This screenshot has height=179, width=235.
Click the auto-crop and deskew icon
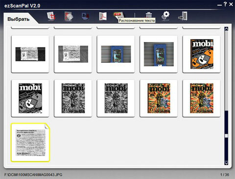69,16
